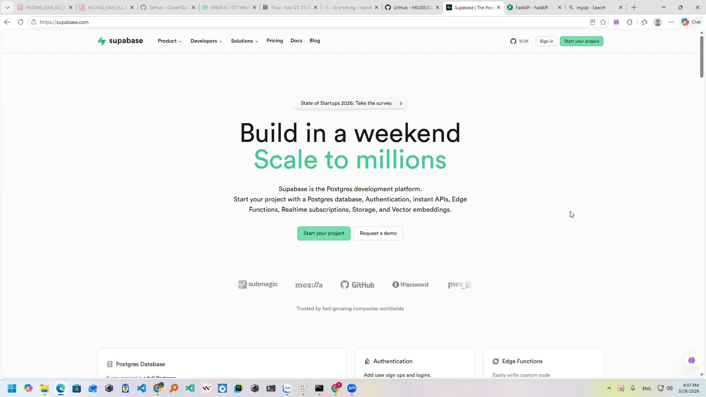Viewport: 706px width, 397px height.
Task: Click Sign in
Action: pyautogui.click(x=546, y=41)
